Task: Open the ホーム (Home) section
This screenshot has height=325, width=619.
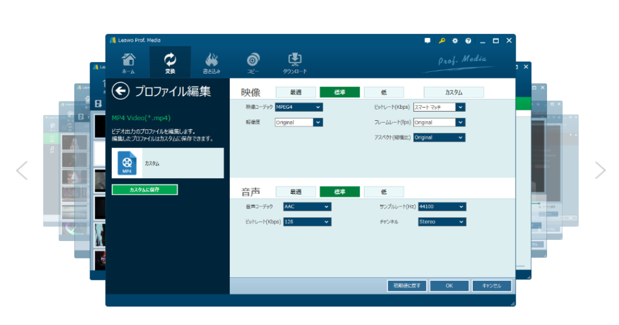Action: click(x=128, y=62)
